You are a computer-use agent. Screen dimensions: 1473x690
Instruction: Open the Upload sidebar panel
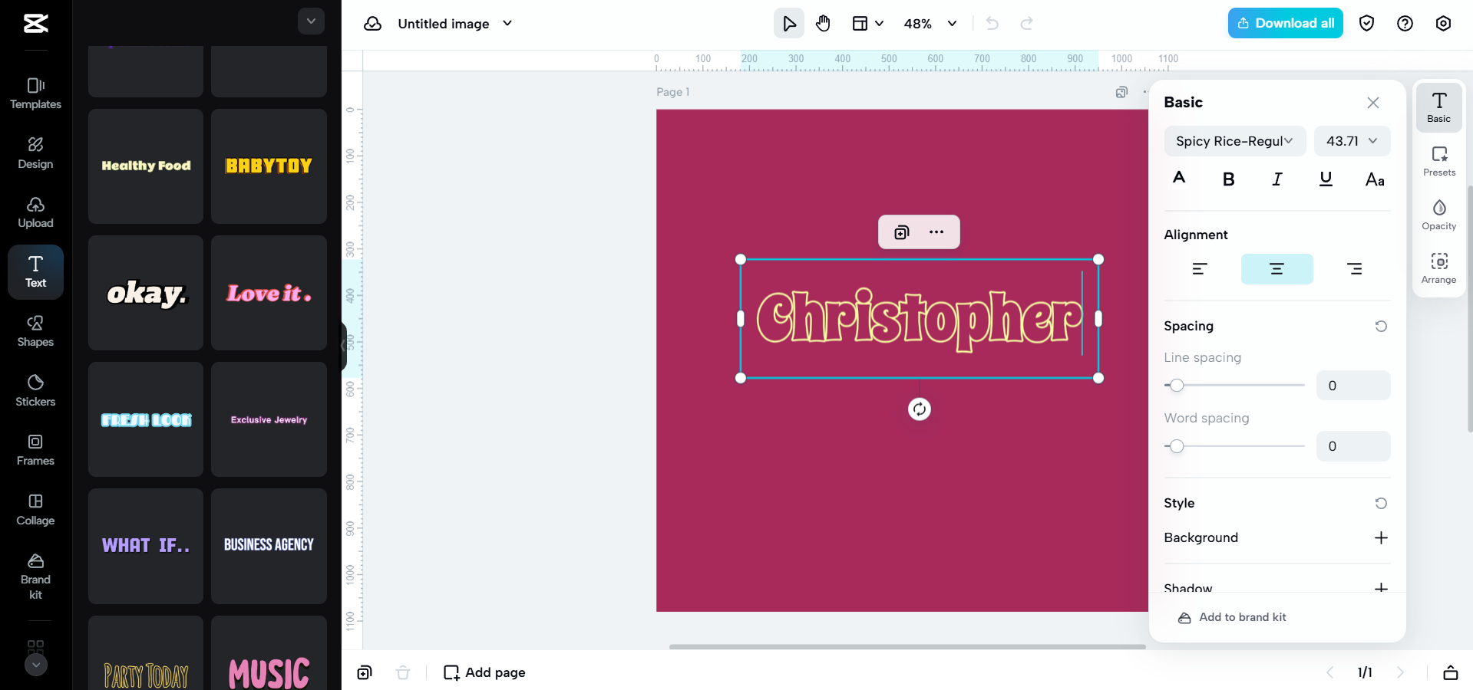click(35, 212)
